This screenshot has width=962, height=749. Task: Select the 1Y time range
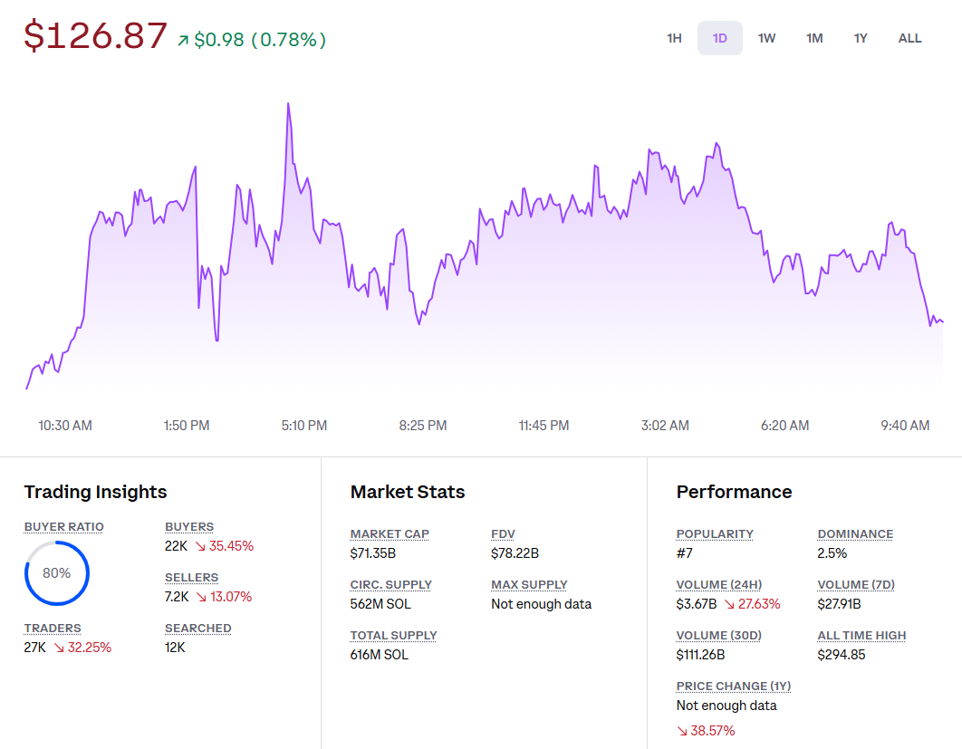861,38
